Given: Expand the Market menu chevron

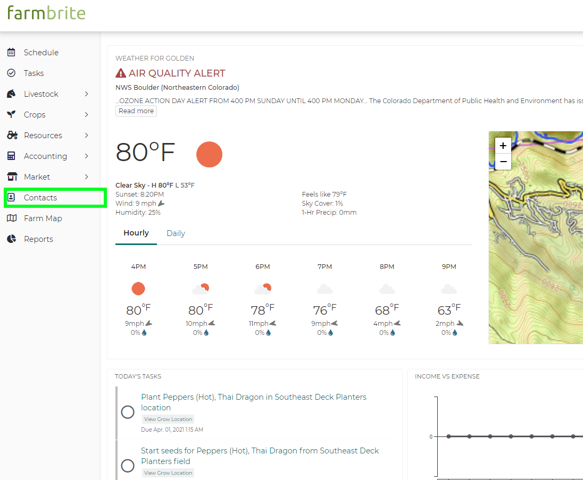Looking at the screenshot, I should [87, 177].
